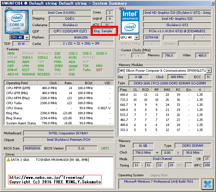The image size is (216, 192).
Task: Click the Memory Size 16 GB field
Action: point(143,146)
